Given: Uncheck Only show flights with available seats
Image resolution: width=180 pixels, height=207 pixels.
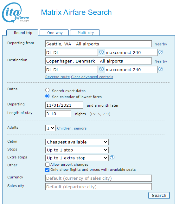Looking at the screenshot, I should (47, 170).
